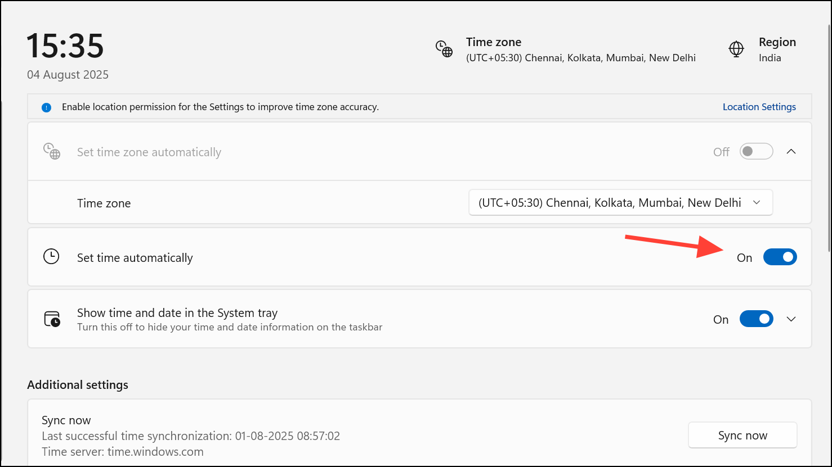The image size is (832, 467).
Task: Collapse the Set time zone automatically section
Action: point(791,151)
